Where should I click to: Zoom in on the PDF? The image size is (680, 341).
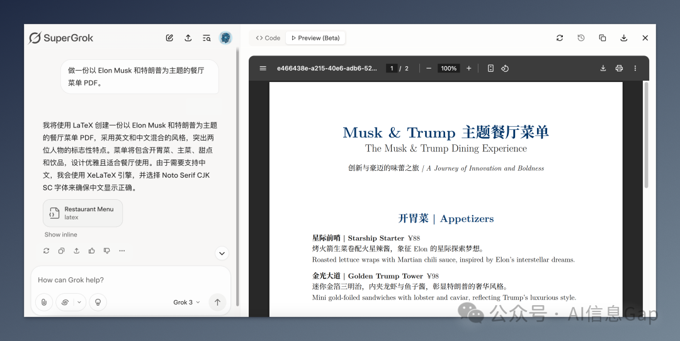[x=469, y=68]
